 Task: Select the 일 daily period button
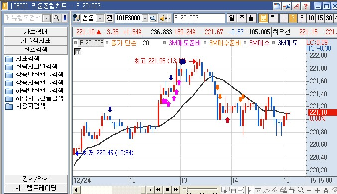(232, 18)
